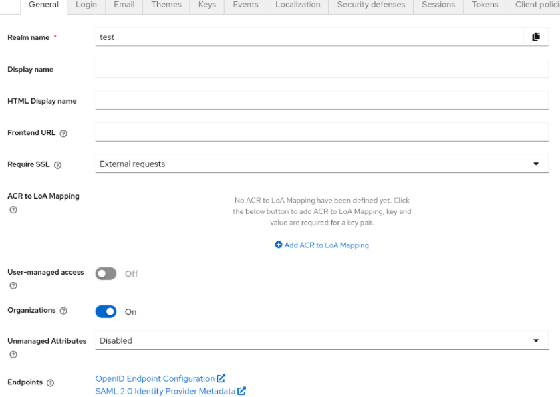Open help tooltip for Frontend URL

[63, 132]
